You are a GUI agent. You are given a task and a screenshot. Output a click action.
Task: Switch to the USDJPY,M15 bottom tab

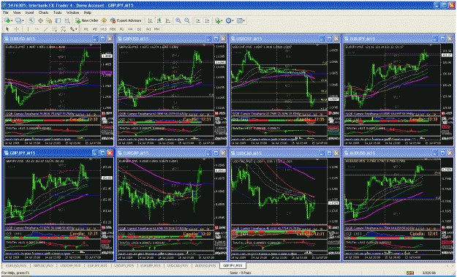[x=124, y=265]
